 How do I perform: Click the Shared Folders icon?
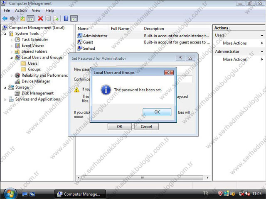tap(17, 51)
